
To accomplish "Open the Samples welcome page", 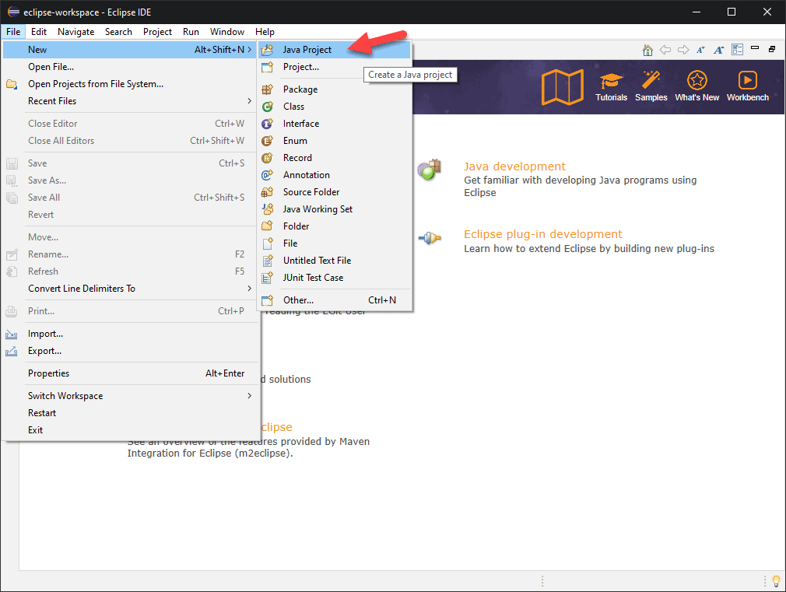I will 651,87.
